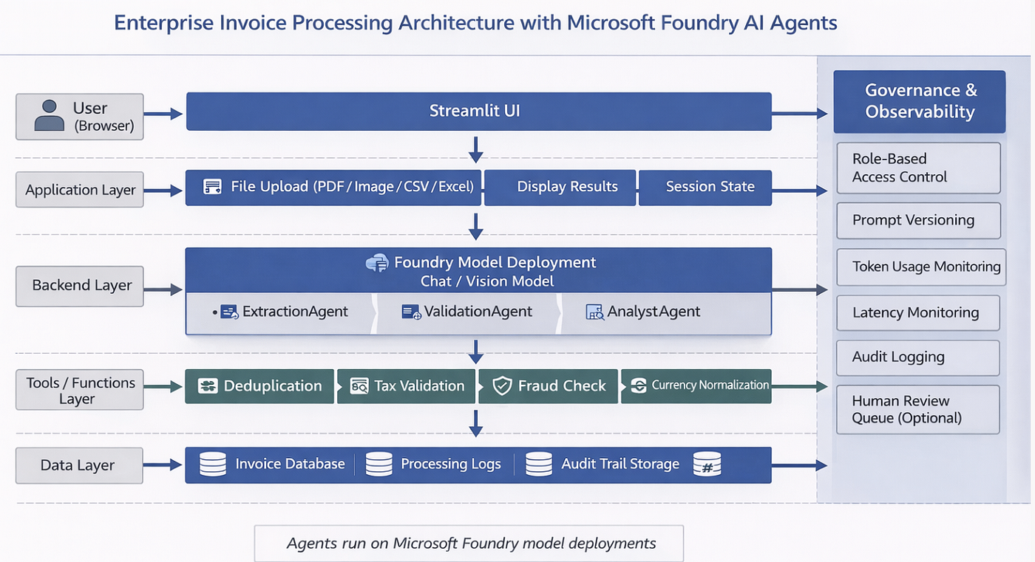Select the AnalystAgent icon
This screenshot has height=562, width=1035.
(595, 312)
